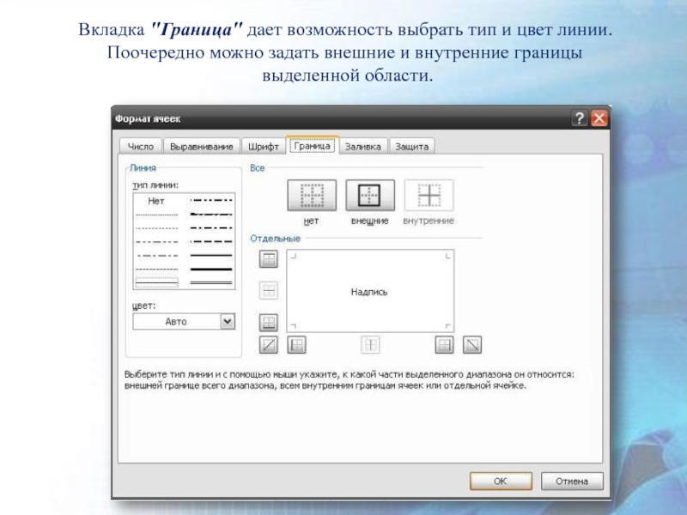Select the thin dash-dot-dot line style
Viewport: 687px width, 515px height.
click(157, 242)
